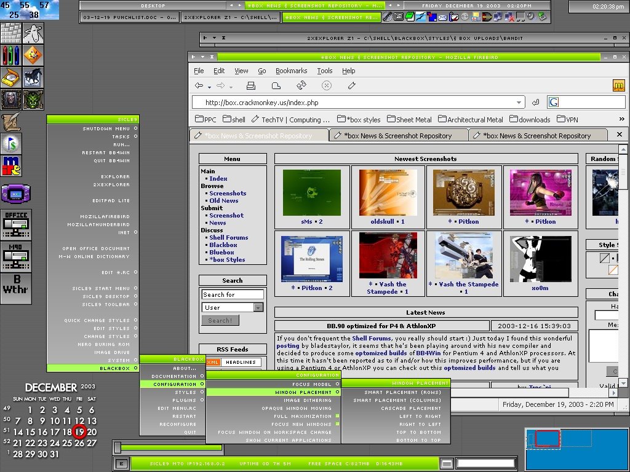Image resolution: width=630 pixels, height=472 pixels.
Task: Click the *box Styles link in Menu sidebar
Action: [x=227, y=260]
